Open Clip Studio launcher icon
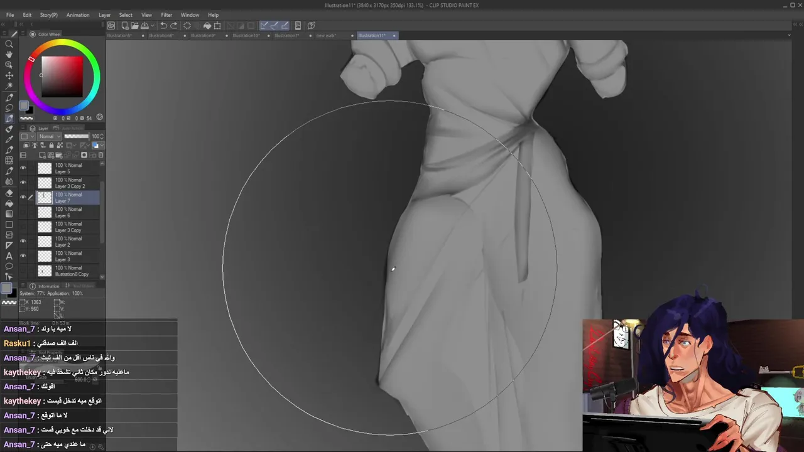Screen dimensions: 804x452 (111, 26)
